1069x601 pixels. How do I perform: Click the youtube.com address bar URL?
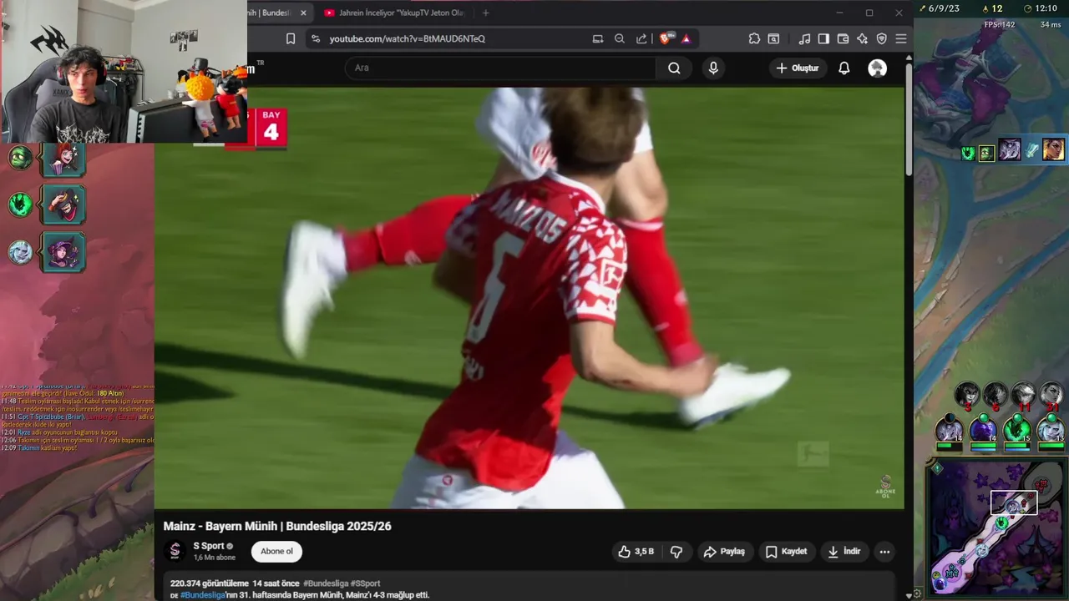pos(407,38)
